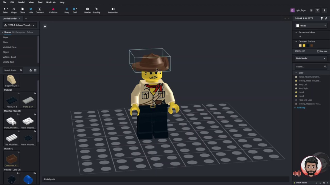Image resolution: width=330 pixels, height=185 pixels.
Task: Click the magnifier in Search Parts
Action: point(21,70)
